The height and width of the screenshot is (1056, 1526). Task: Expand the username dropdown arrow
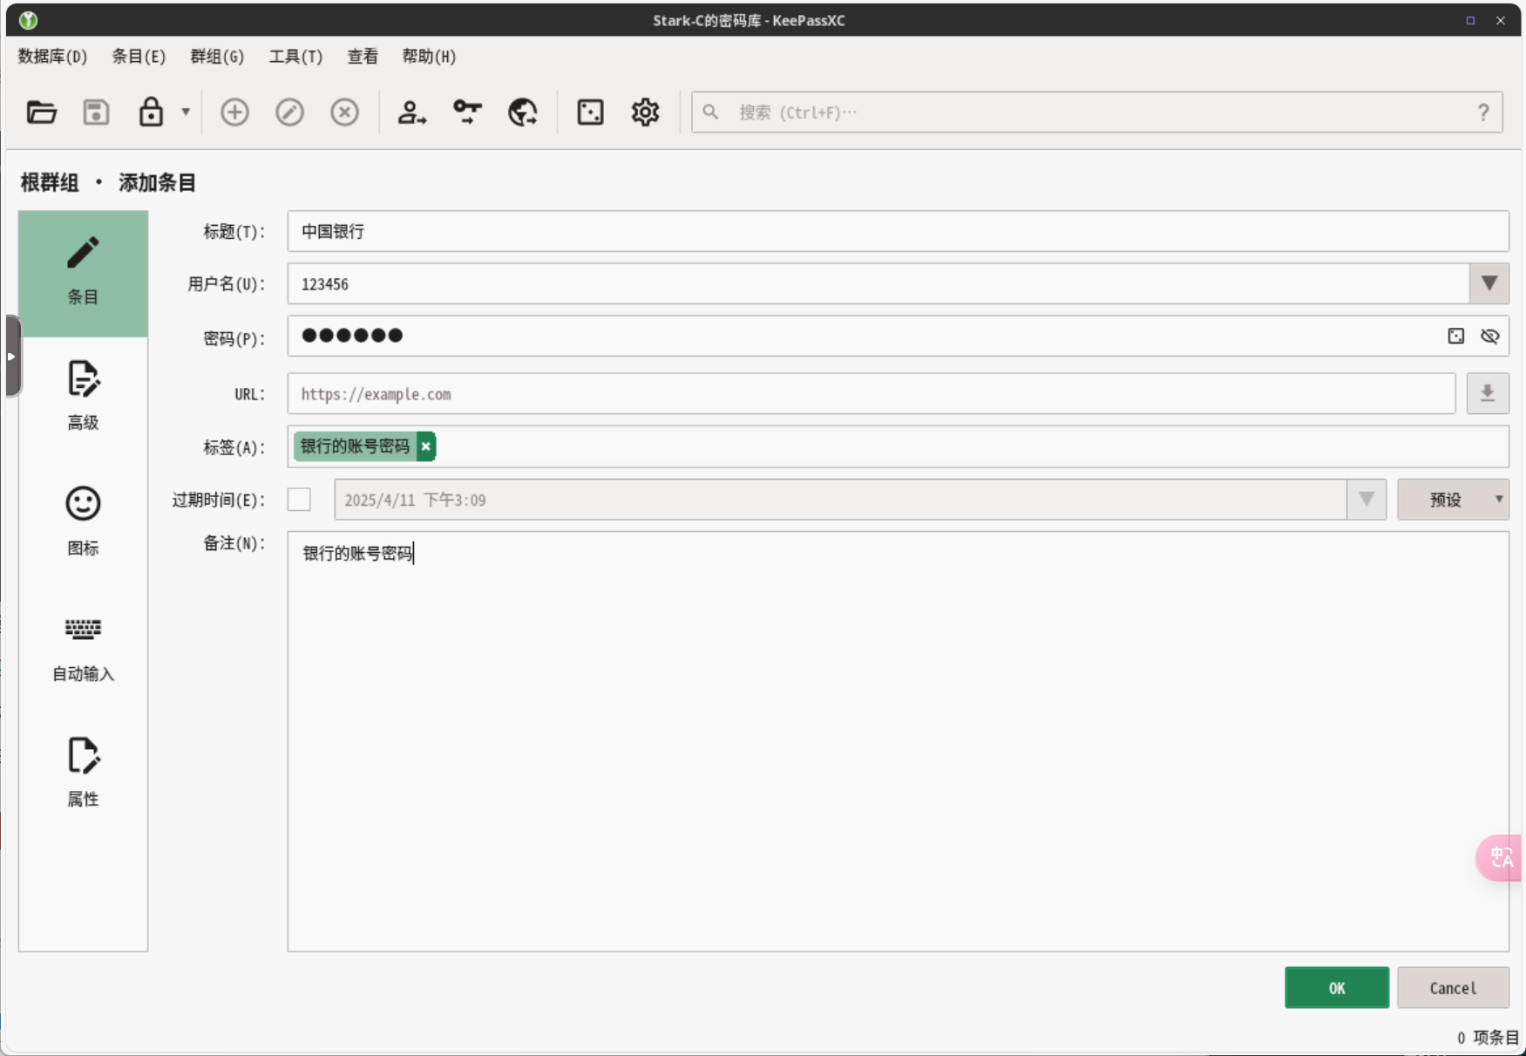point(1489,284)
